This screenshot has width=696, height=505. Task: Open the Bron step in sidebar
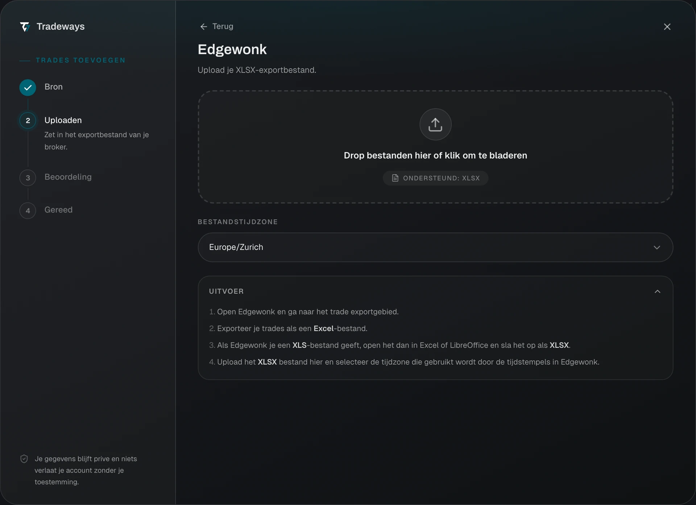54,87
